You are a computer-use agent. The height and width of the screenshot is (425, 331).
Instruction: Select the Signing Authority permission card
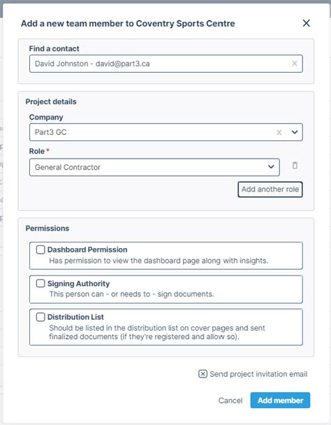[x=165, y=289]
